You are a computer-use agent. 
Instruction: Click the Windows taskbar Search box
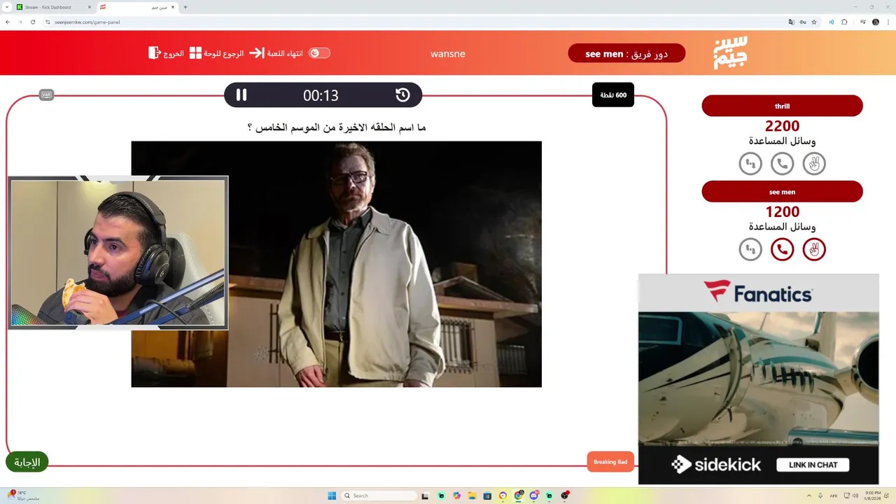(379, 496)
